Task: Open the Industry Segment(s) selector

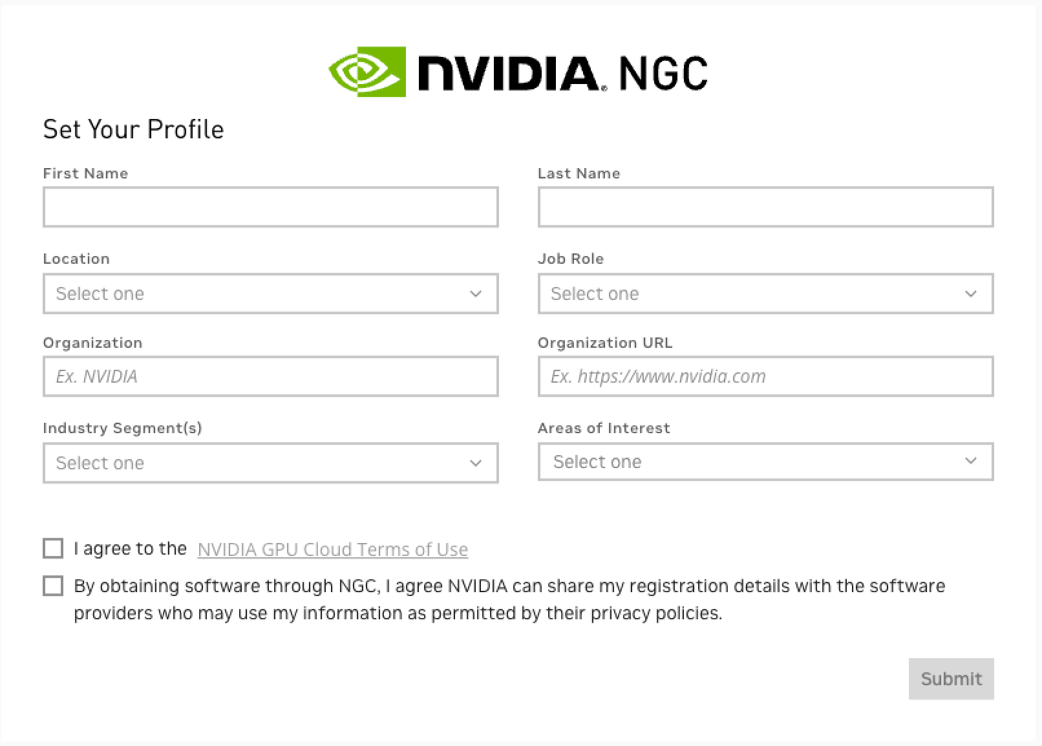Action: click(270, 463)
